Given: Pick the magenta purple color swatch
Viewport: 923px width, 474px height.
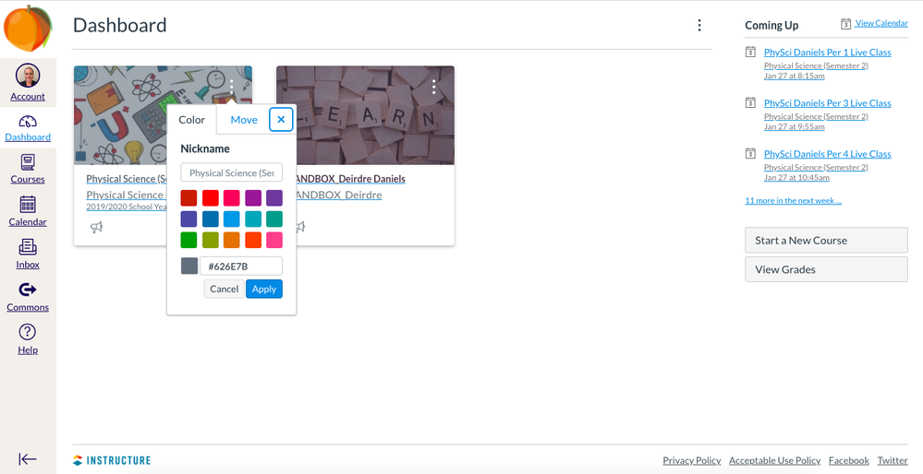Looking at the screenshot, I should pyautogui.click(x=253, y=198).
